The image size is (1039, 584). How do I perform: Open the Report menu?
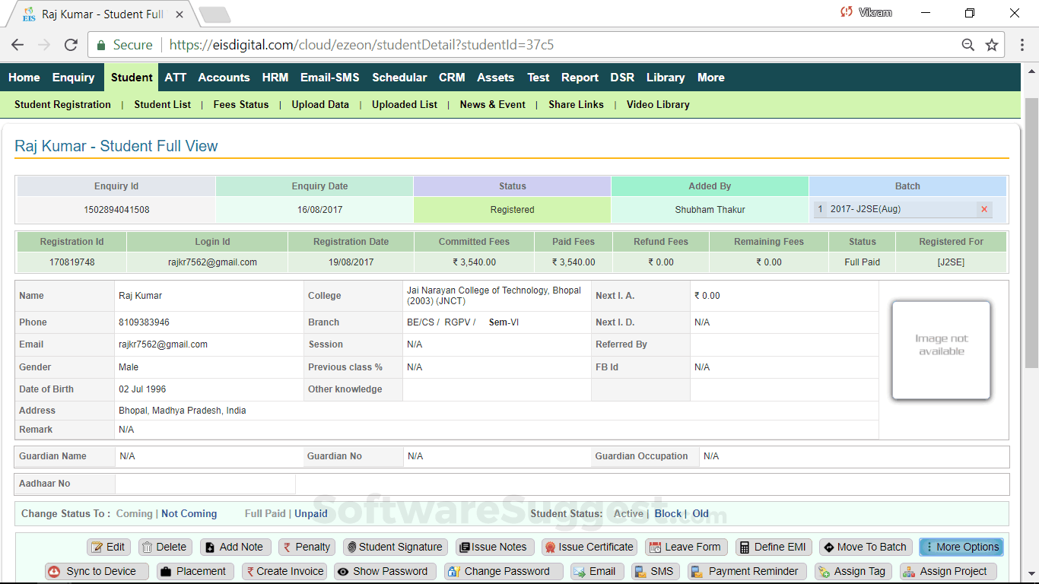click(x=580, y=78)
